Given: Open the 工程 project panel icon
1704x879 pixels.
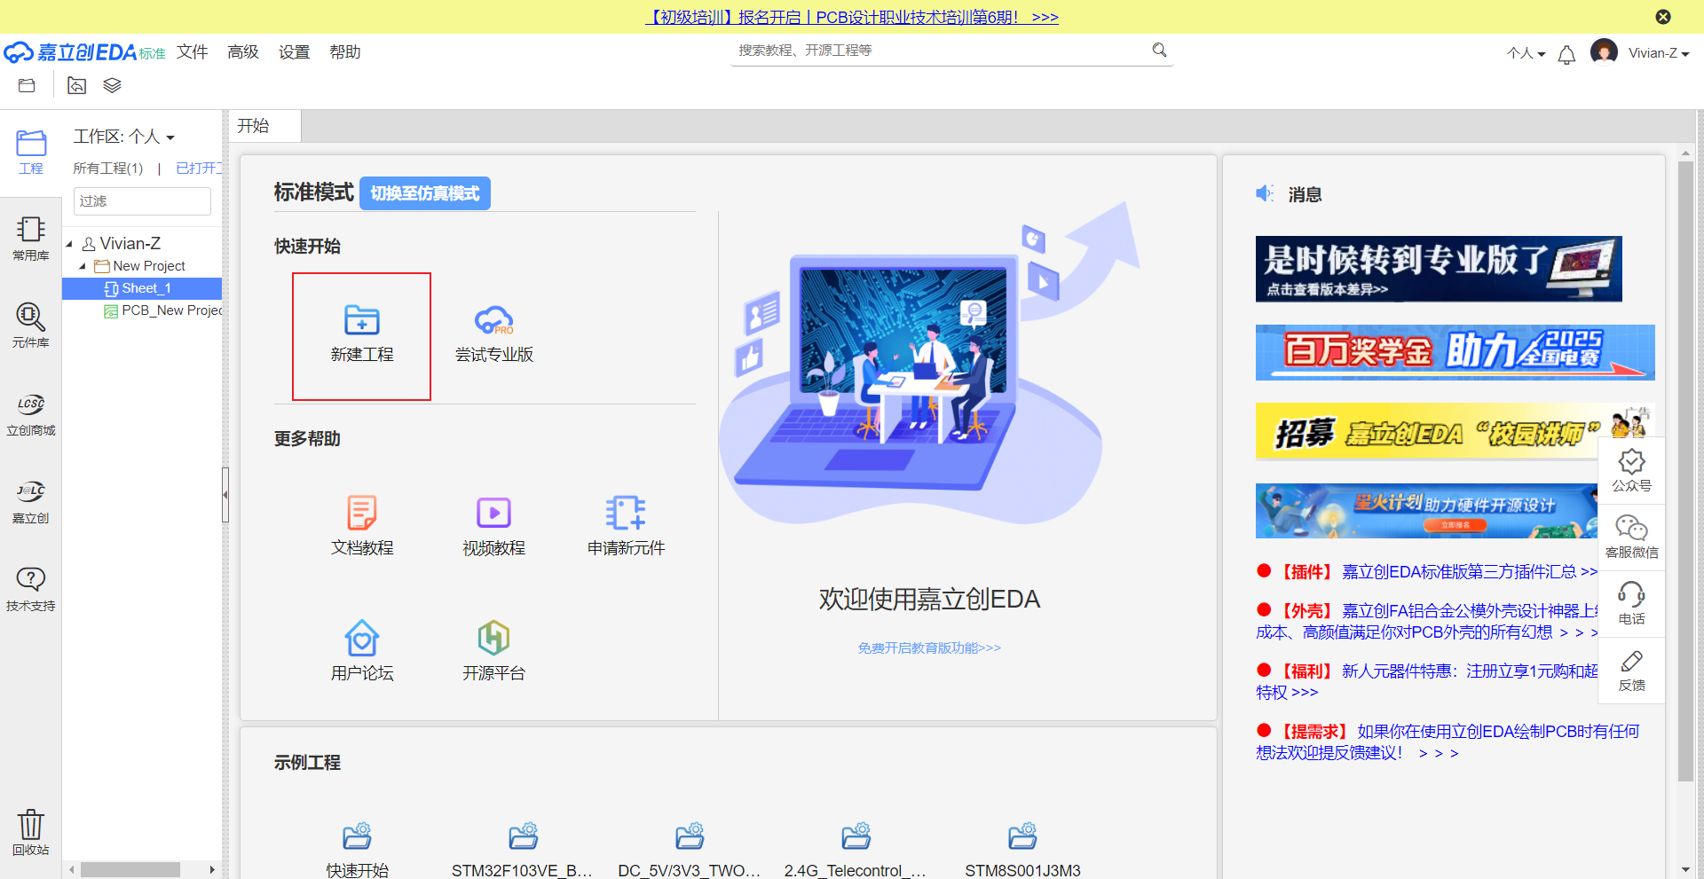Looking at the screenshot, I should tap(31, 152).
